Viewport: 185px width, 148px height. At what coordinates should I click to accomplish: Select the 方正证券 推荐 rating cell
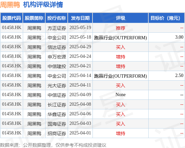[x=121, y=28]
